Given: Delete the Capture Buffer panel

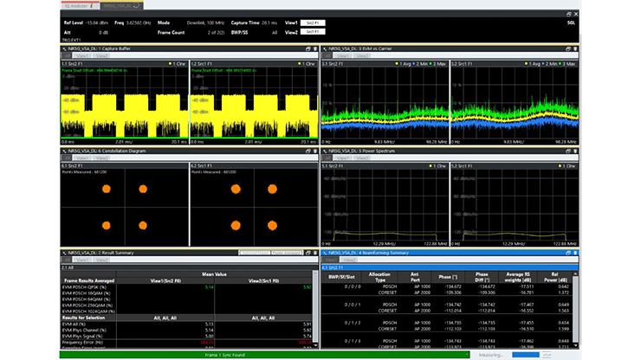Looking at the screenshot, I should tap(314, 49).
